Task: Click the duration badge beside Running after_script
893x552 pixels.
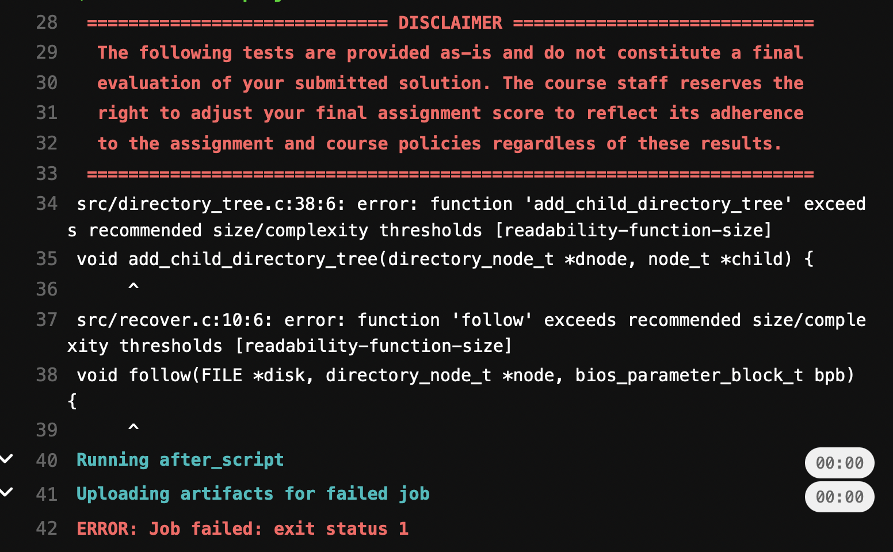Action: [839, 463]
